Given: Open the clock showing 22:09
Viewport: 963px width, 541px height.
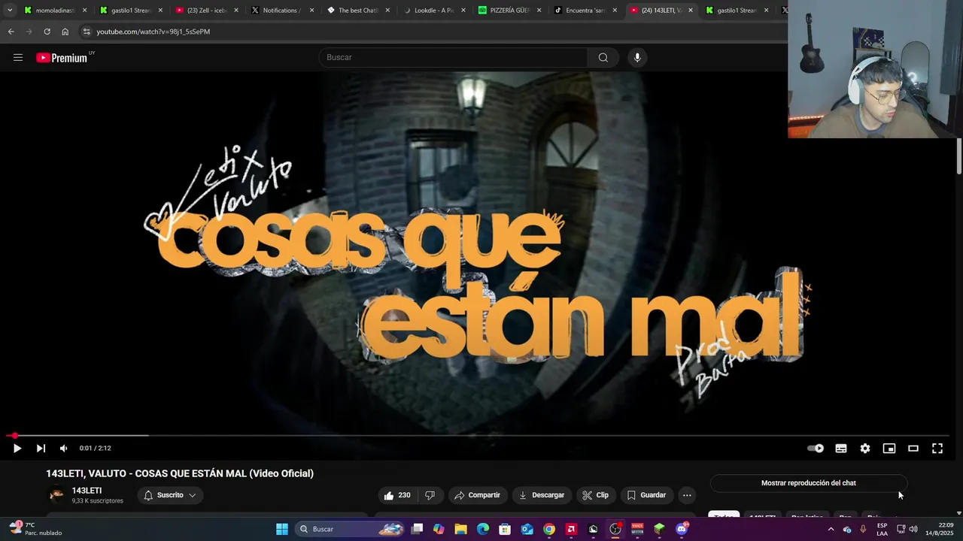Looking at the screenshot, I should (x=940, y=529).
